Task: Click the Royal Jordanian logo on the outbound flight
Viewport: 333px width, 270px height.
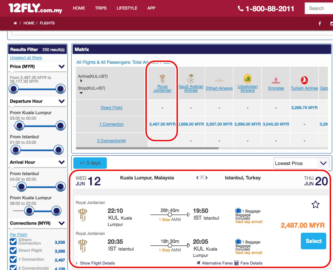Action: pyautogui.click(x=83, y=215)
